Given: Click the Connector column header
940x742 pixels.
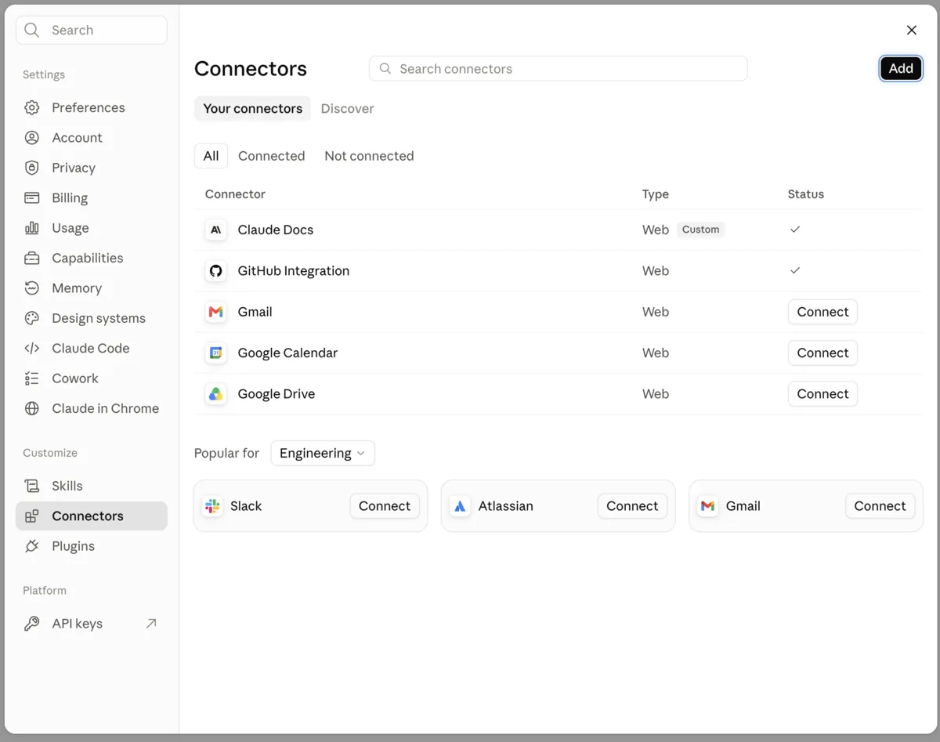Looking at the screenshot, I should [235, 194].
